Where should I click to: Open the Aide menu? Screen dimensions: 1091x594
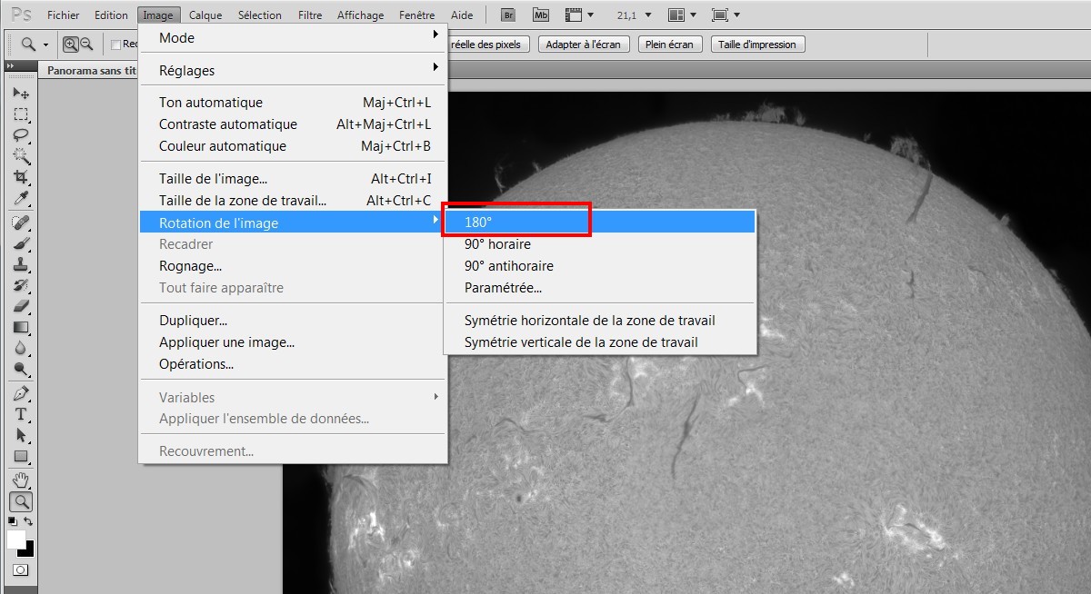click(462, 15)
